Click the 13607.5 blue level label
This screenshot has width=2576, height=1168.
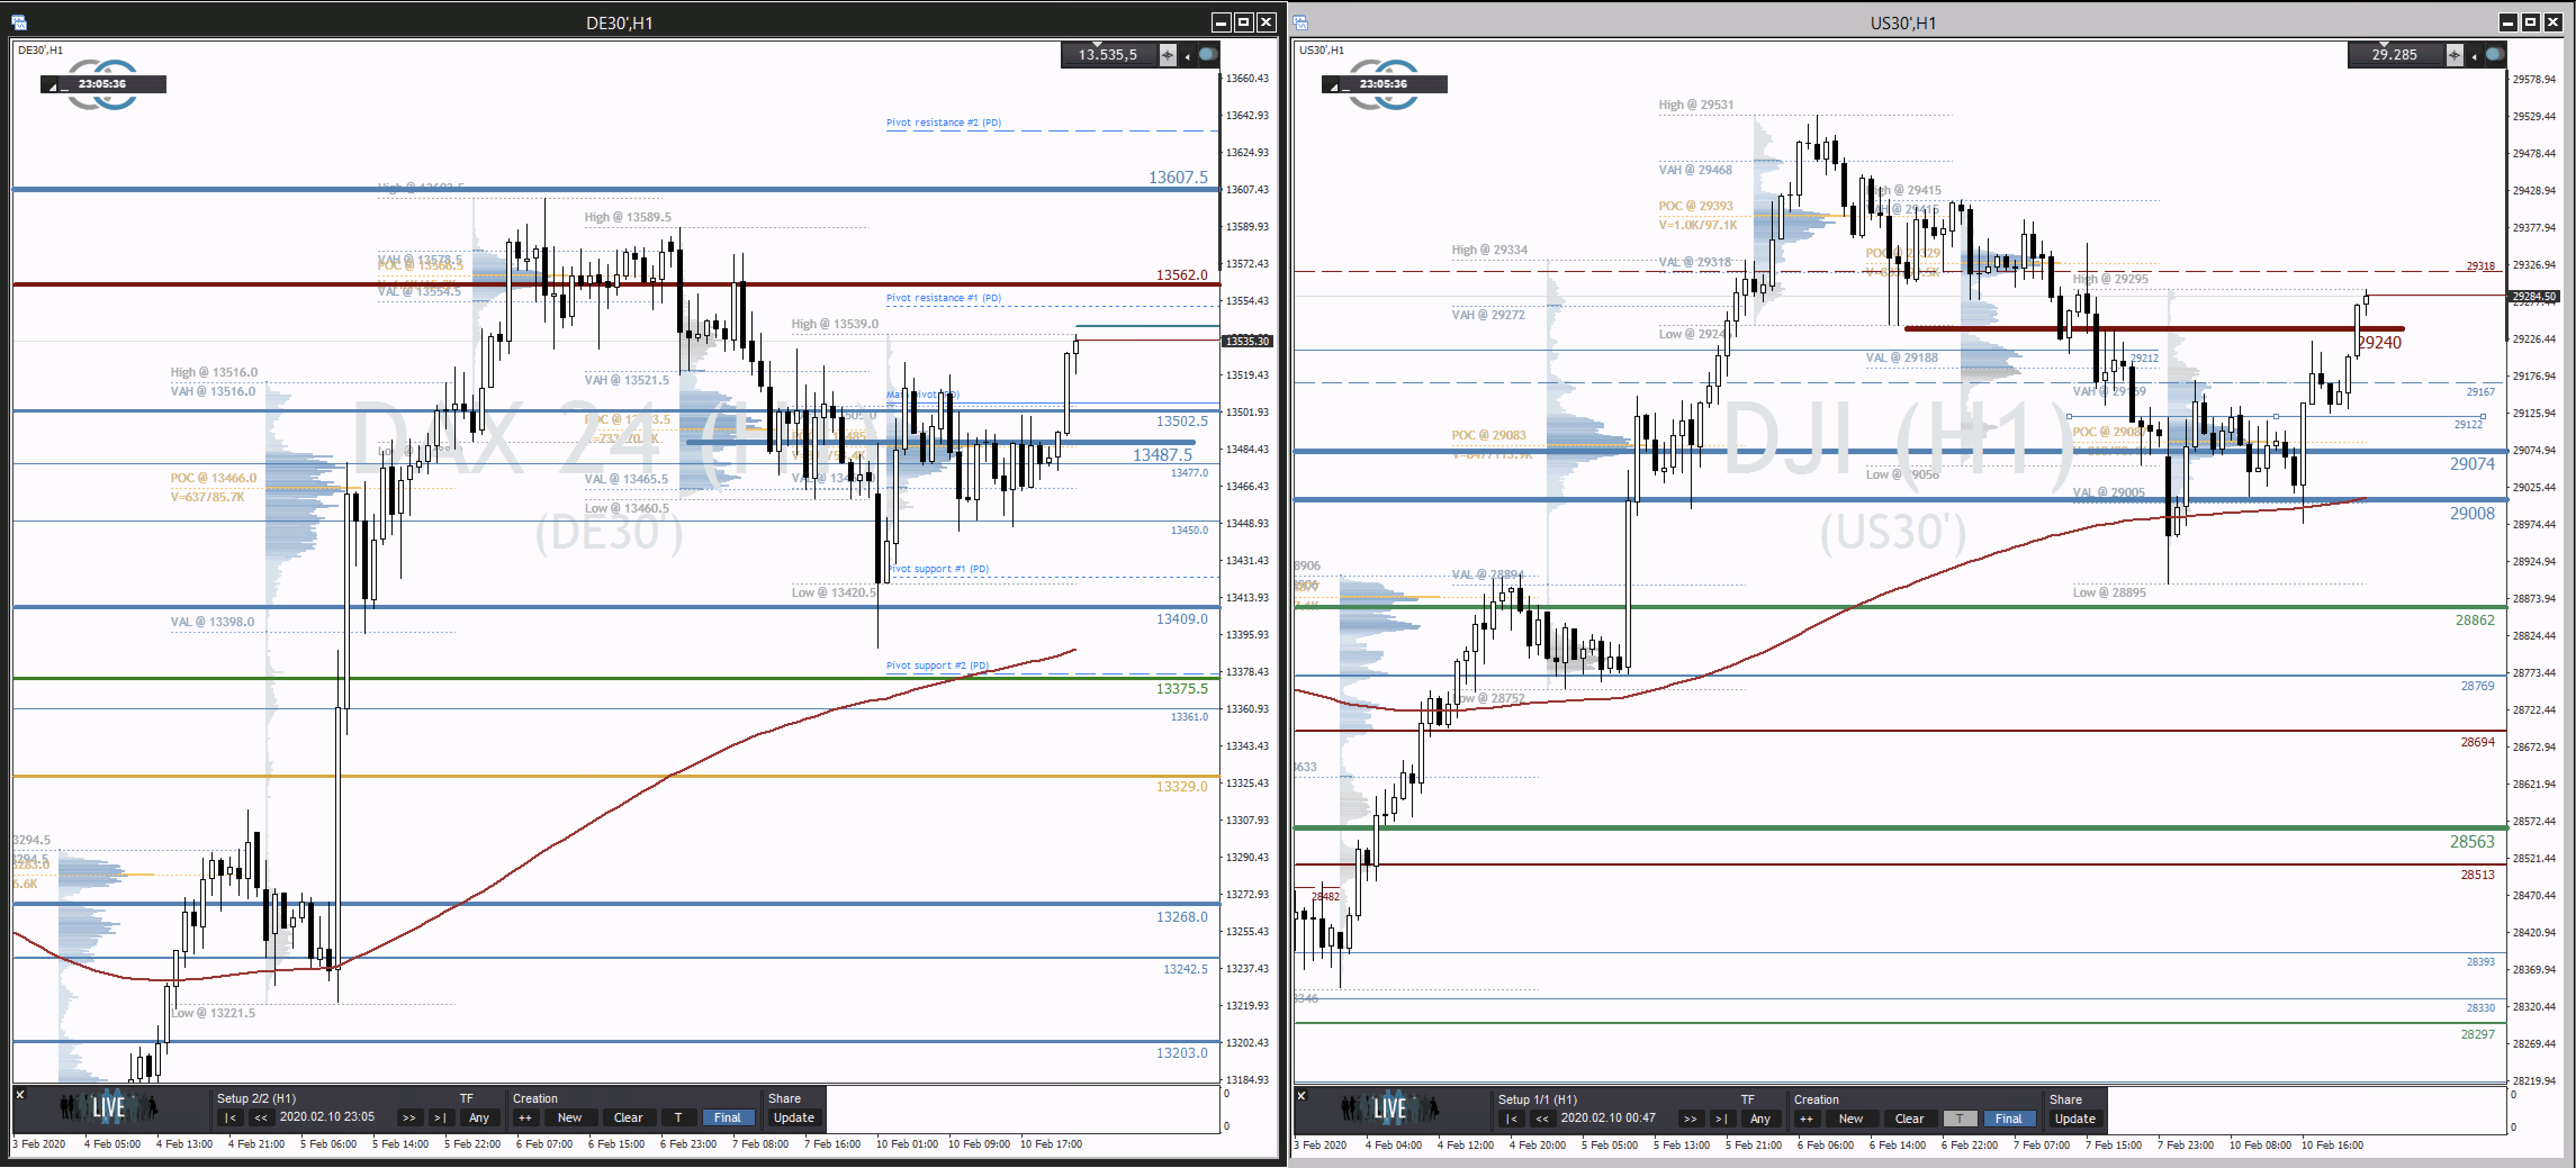point(1178,177)
